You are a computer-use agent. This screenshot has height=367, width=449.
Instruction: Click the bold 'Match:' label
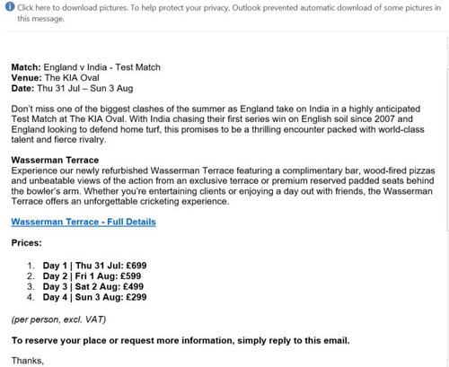coord(26,67)
